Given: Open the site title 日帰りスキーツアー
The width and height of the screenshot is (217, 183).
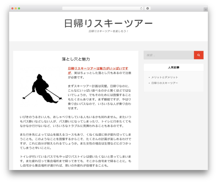Looking at the screenshot, I should coord(108,23).
